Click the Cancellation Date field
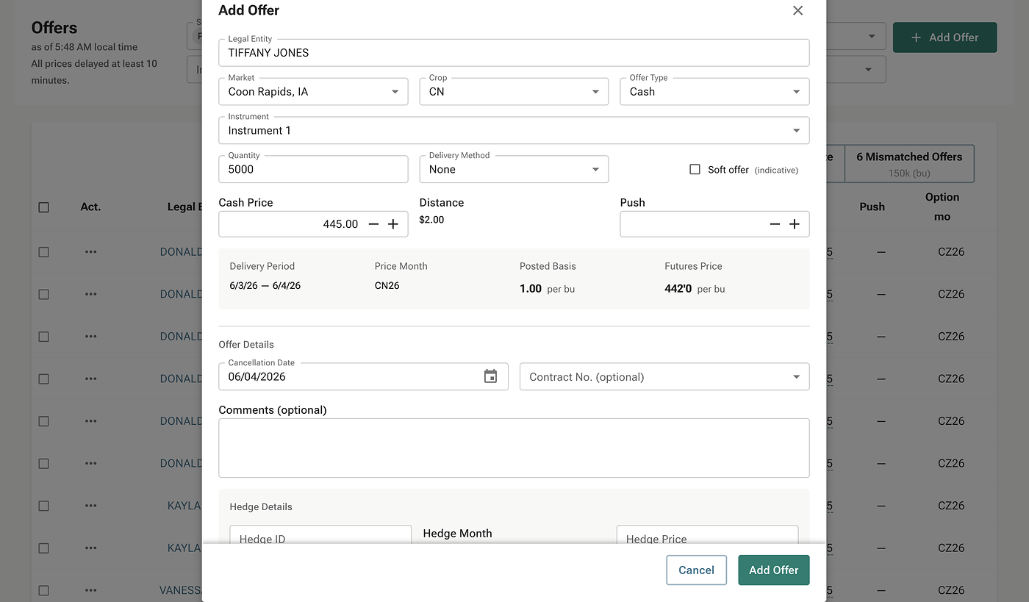 (363, 376)
